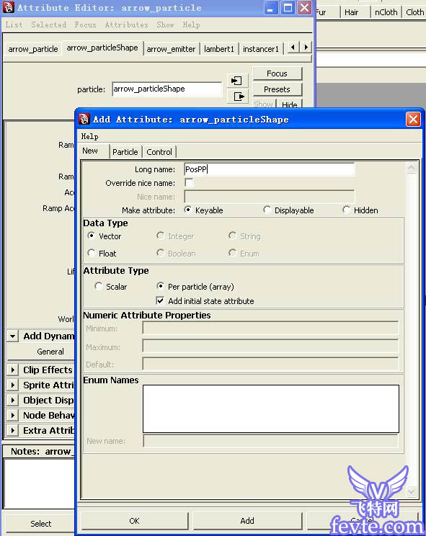Screen dimensions: 426x536
Task: Open the Attributes menu in Attribute Editor
Action: point(126,24)
